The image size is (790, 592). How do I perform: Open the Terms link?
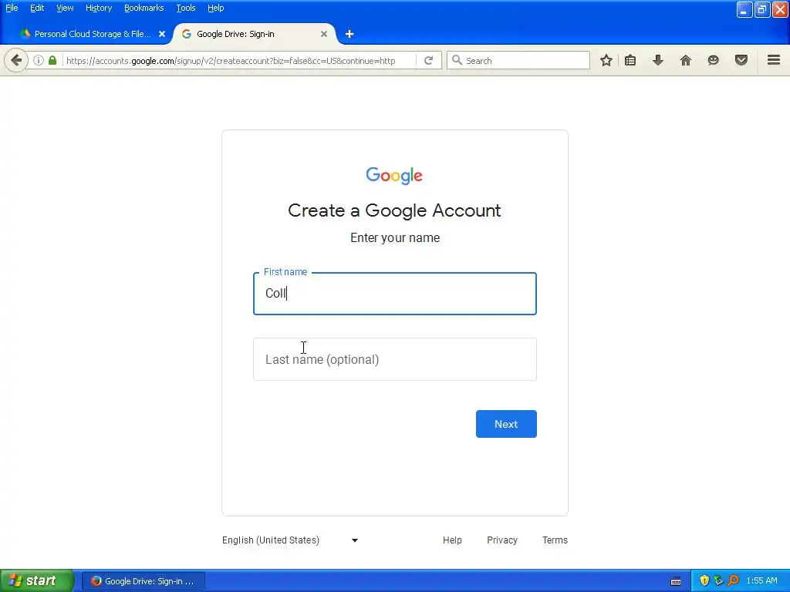[x=555, y=540]
